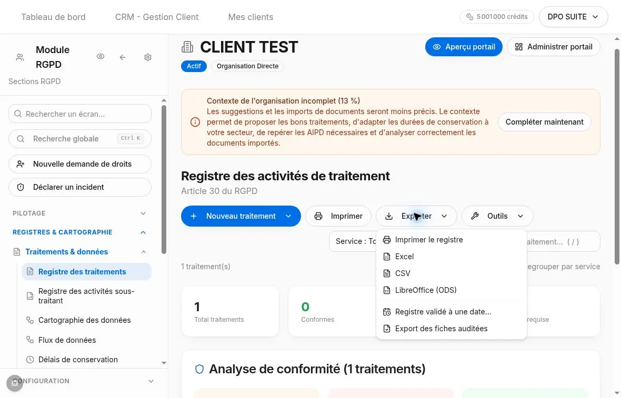This screenshot has height=398, width=621.
Task: Click the user-plus icon on Nouvelle demande de droits
Action: [x=21, y=164]
